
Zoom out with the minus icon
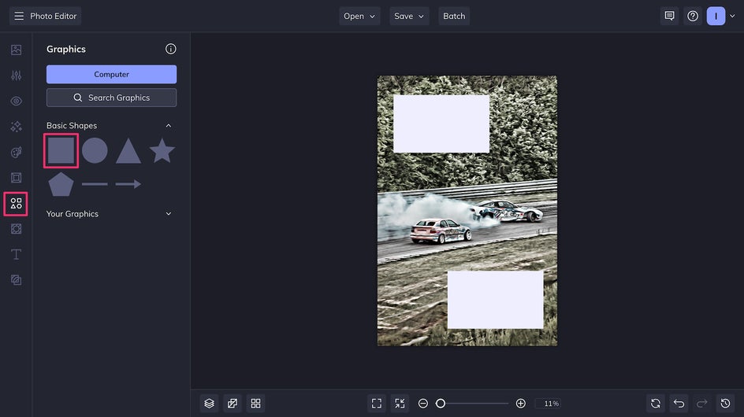click(x=423, y=404)
